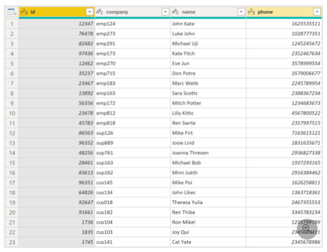
Task: Click company cell emp291
Action: (133, 44)
